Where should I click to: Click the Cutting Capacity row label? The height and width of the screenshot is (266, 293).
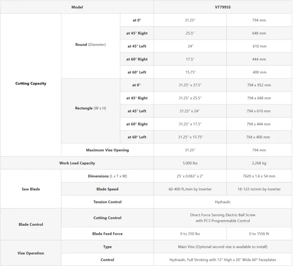coord(31,83)
